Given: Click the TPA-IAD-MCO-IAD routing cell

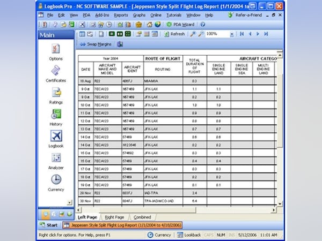Looking at the screenshot, I should [x=163, y=201].
